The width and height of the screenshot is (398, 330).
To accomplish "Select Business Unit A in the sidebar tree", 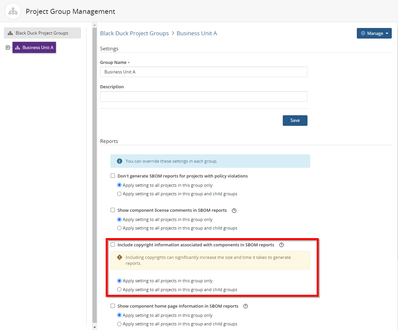I will 34,48.
